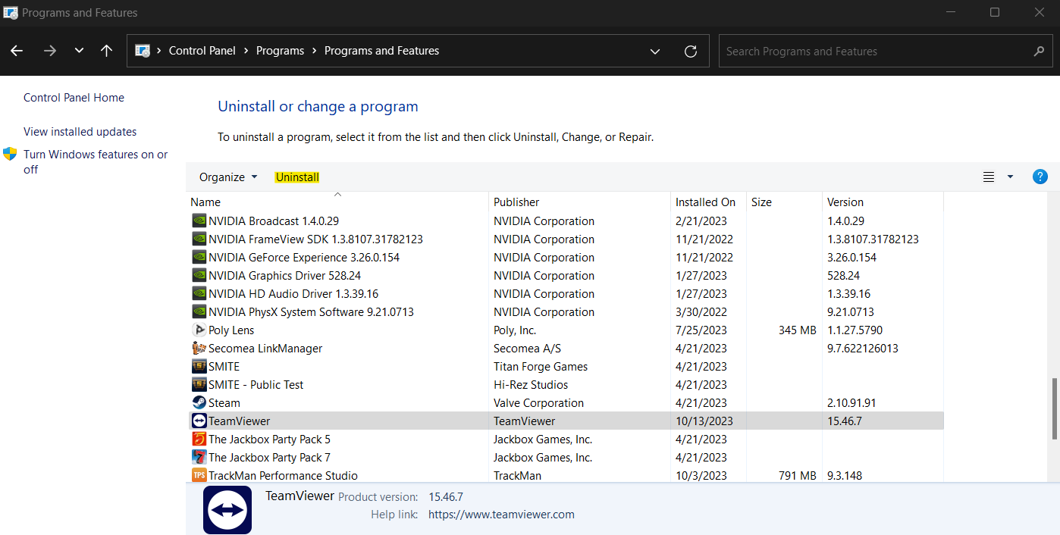1060x535 pixels.
Task: Click the Secomea LinkManager icon
Action: (198, 348)
